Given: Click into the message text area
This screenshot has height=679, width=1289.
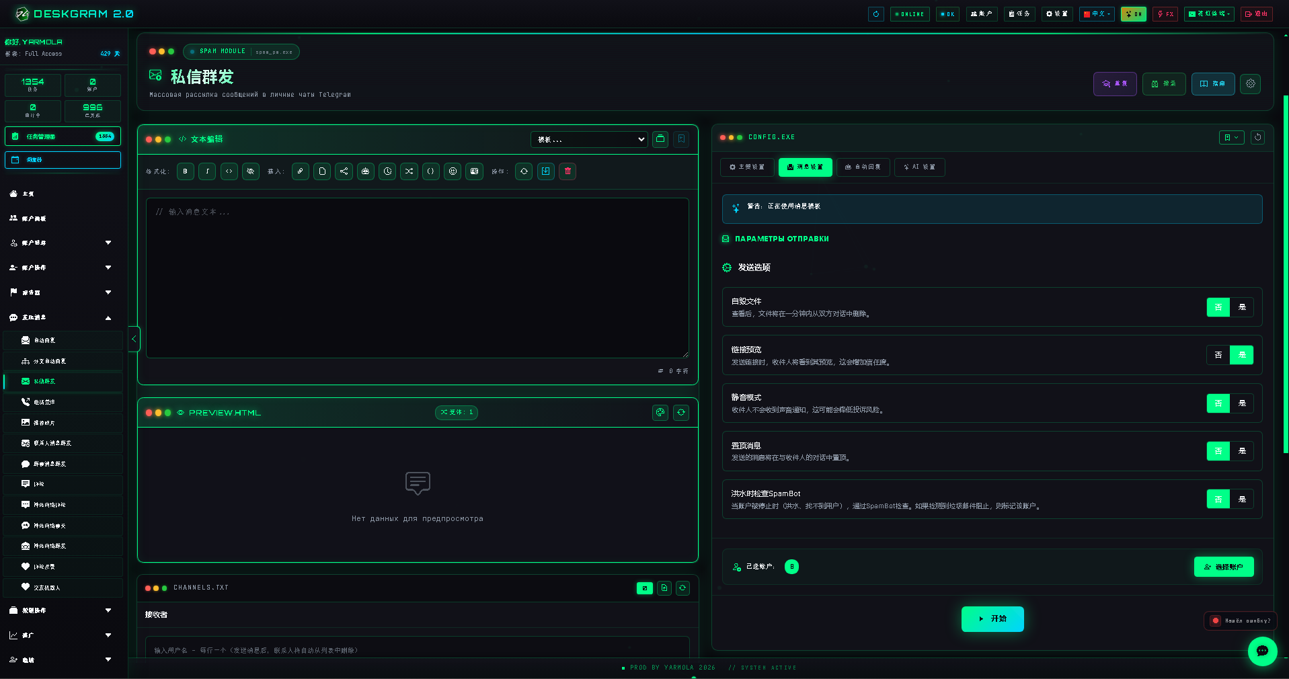Looking at the screenshot, I should pyautogui.click(x=418, y=278).
